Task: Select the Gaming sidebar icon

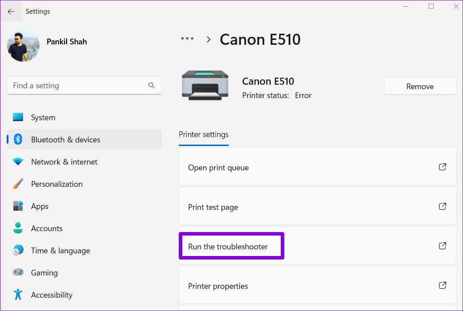Action: click(x=18, y=272)
